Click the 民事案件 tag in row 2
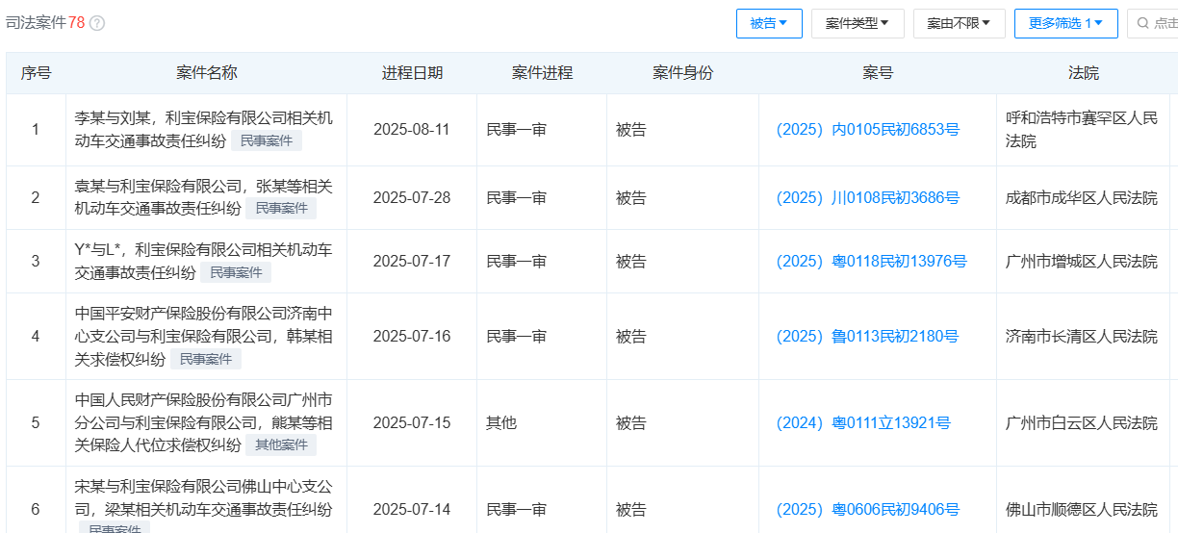The height and width of the screenshot is (533, 1178). [281, 209]
